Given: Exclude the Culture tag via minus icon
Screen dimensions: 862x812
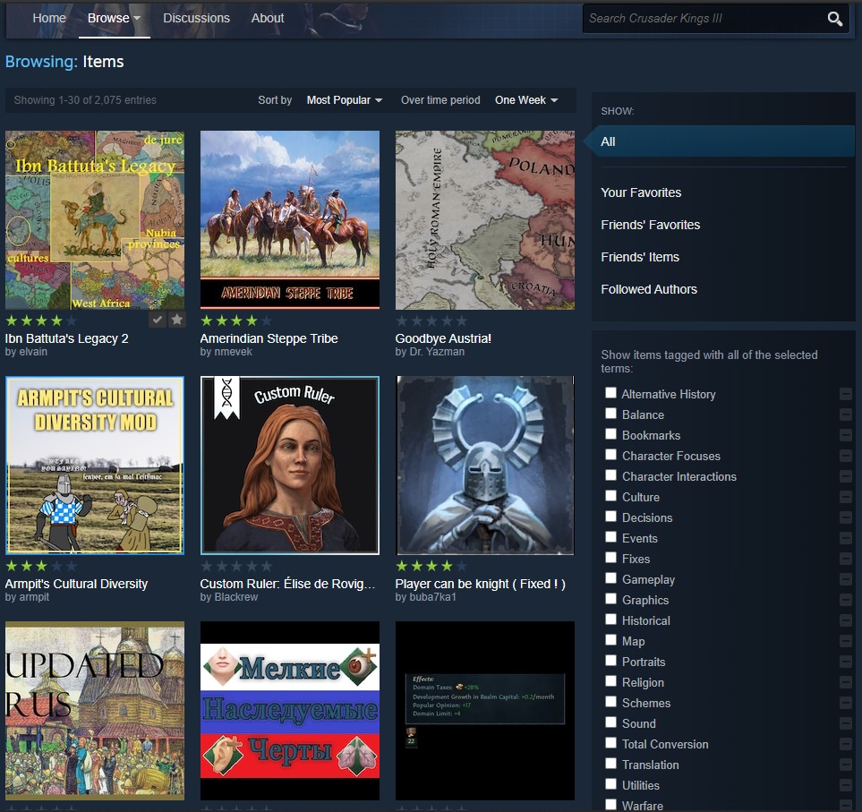Looking at the screenshot, I should pos(846,497).
